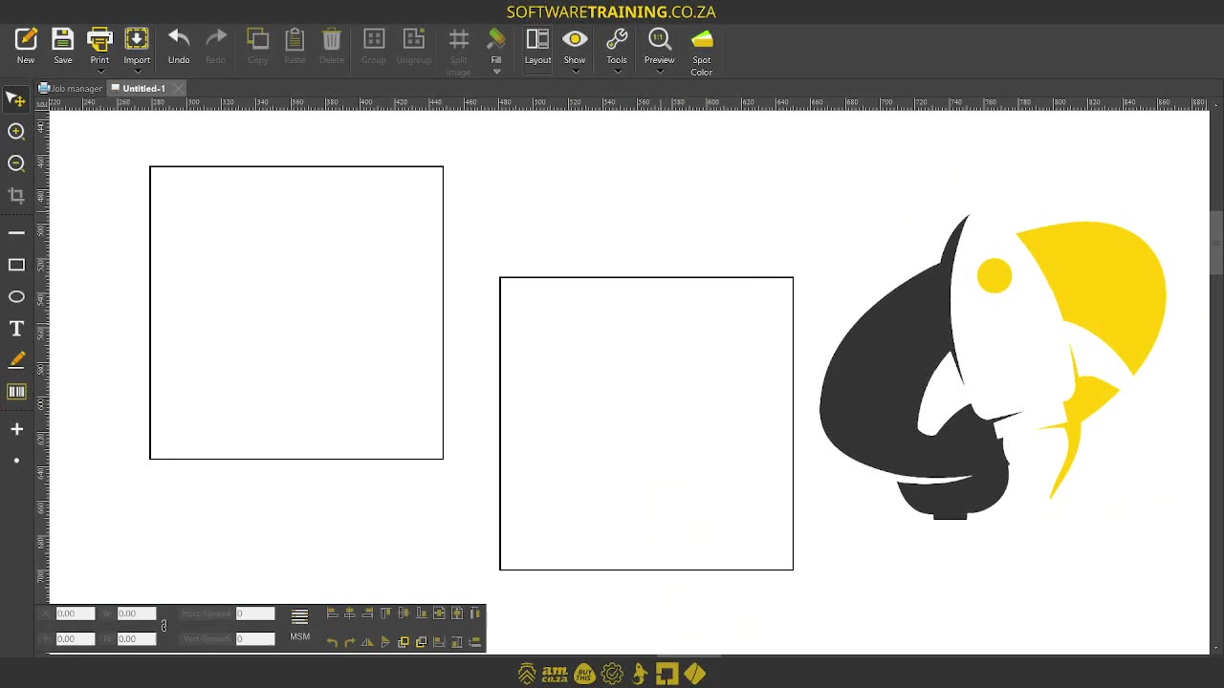1224x688 pixels.
Task: Align objects to horizontal center
Action: [350, 613]
